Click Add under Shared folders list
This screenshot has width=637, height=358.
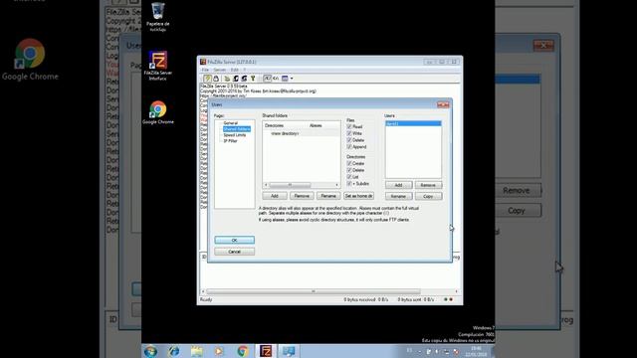tap(275, 196)
